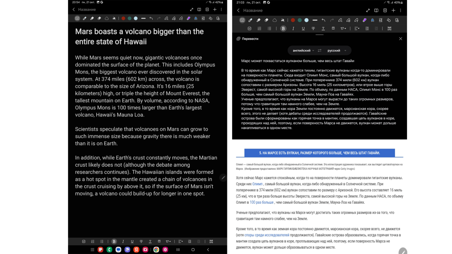Click the plus icon in the left note header
The height and width of the screenshot is (254, 452).
pyautogui.click(x=215, y=9)
